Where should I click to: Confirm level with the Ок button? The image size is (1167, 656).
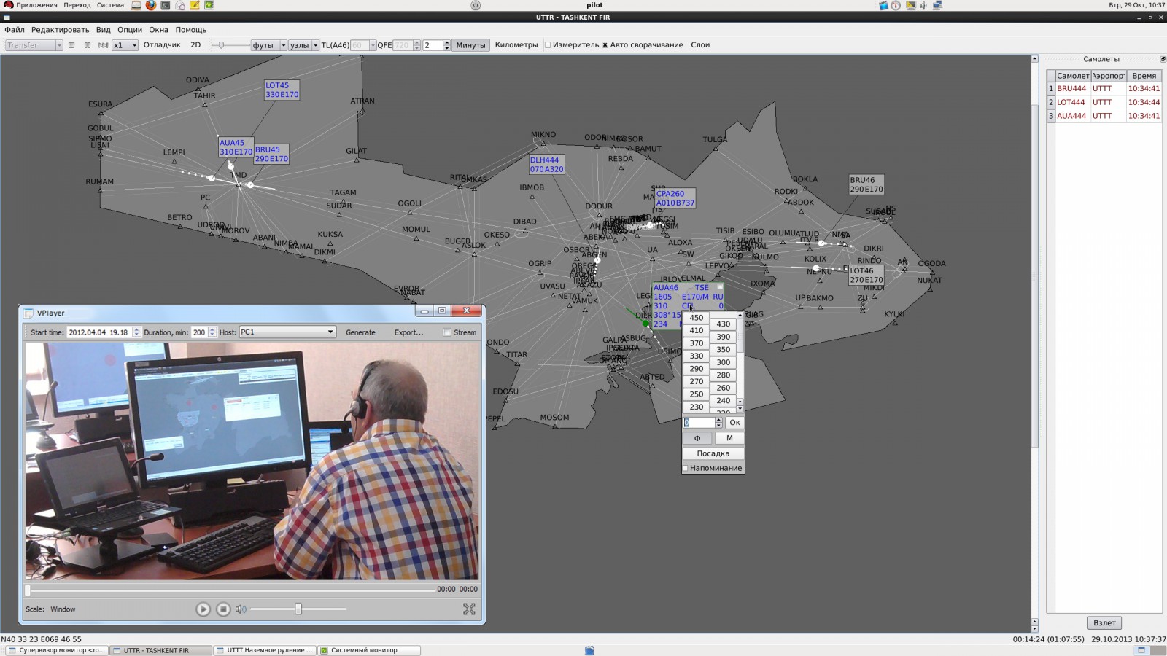[734, 423]
